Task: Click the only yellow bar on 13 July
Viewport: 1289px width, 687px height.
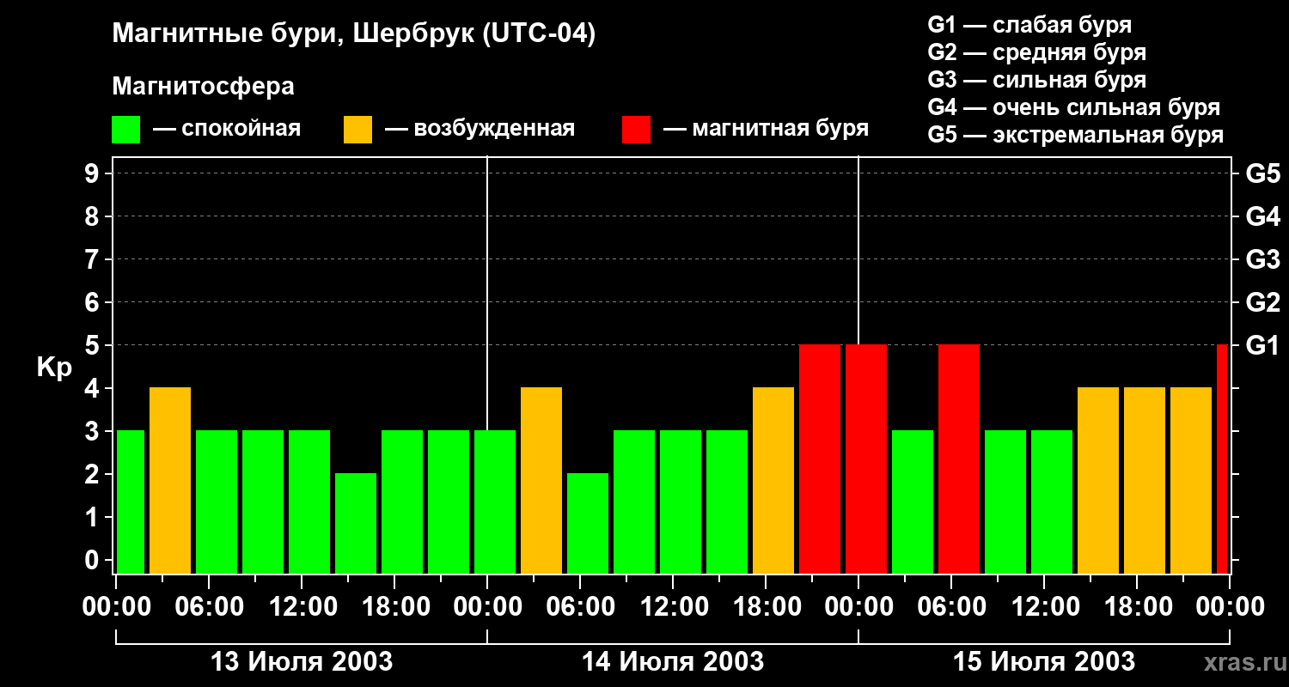Action: coord(170,480)
